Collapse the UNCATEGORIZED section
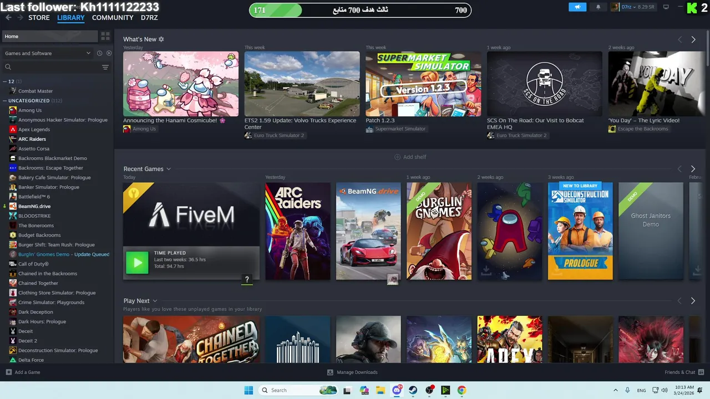The image size is (710, 399). (5, 101)
